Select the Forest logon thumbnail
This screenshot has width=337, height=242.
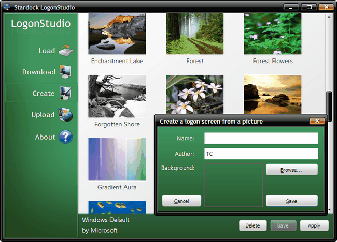[195, 34]
